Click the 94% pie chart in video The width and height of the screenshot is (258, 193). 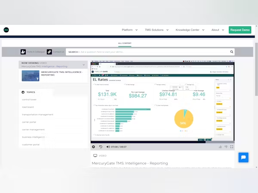[x=184, y=119]
